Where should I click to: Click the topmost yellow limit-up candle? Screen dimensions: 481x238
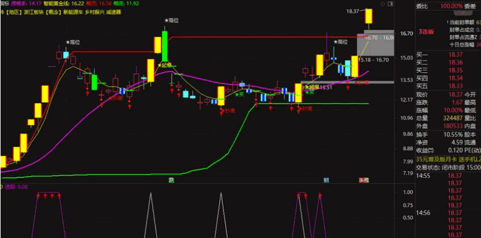pos(369,16)
